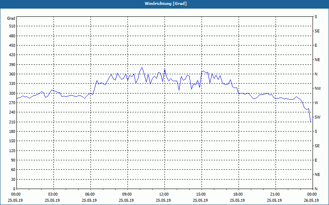The image size is (329, 205).
Task: Select the 240 degree axis label
Action: [12, 112]
